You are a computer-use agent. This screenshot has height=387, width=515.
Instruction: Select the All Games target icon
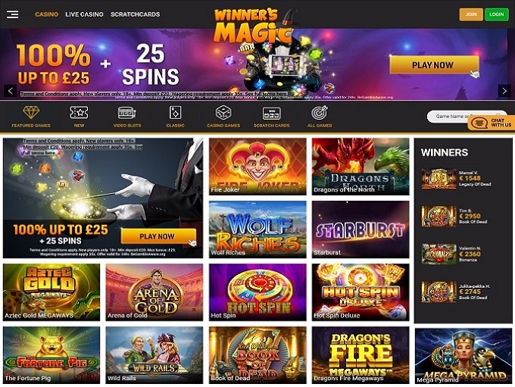pyautogui.click(x=320, y=113)
